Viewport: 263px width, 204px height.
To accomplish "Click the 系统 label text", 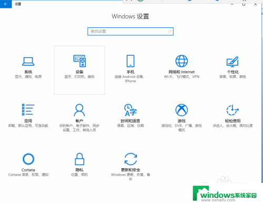I will pos(28,72).
